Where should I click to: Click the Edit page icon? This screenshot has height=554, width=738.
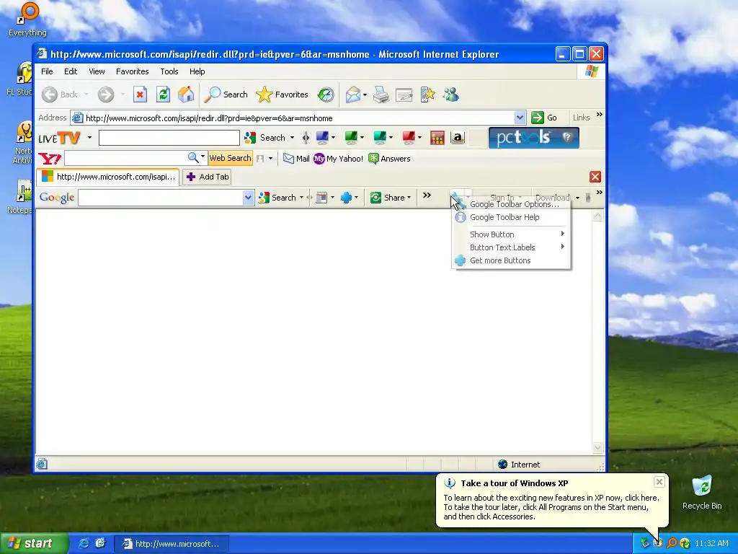(x=404, y=94)
